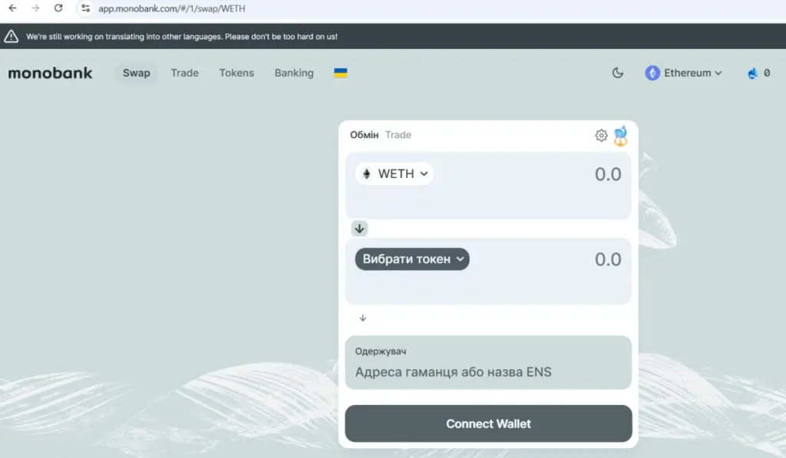Click the monobank logo
This screenshot has width=786, height=458.
(50, 74)
